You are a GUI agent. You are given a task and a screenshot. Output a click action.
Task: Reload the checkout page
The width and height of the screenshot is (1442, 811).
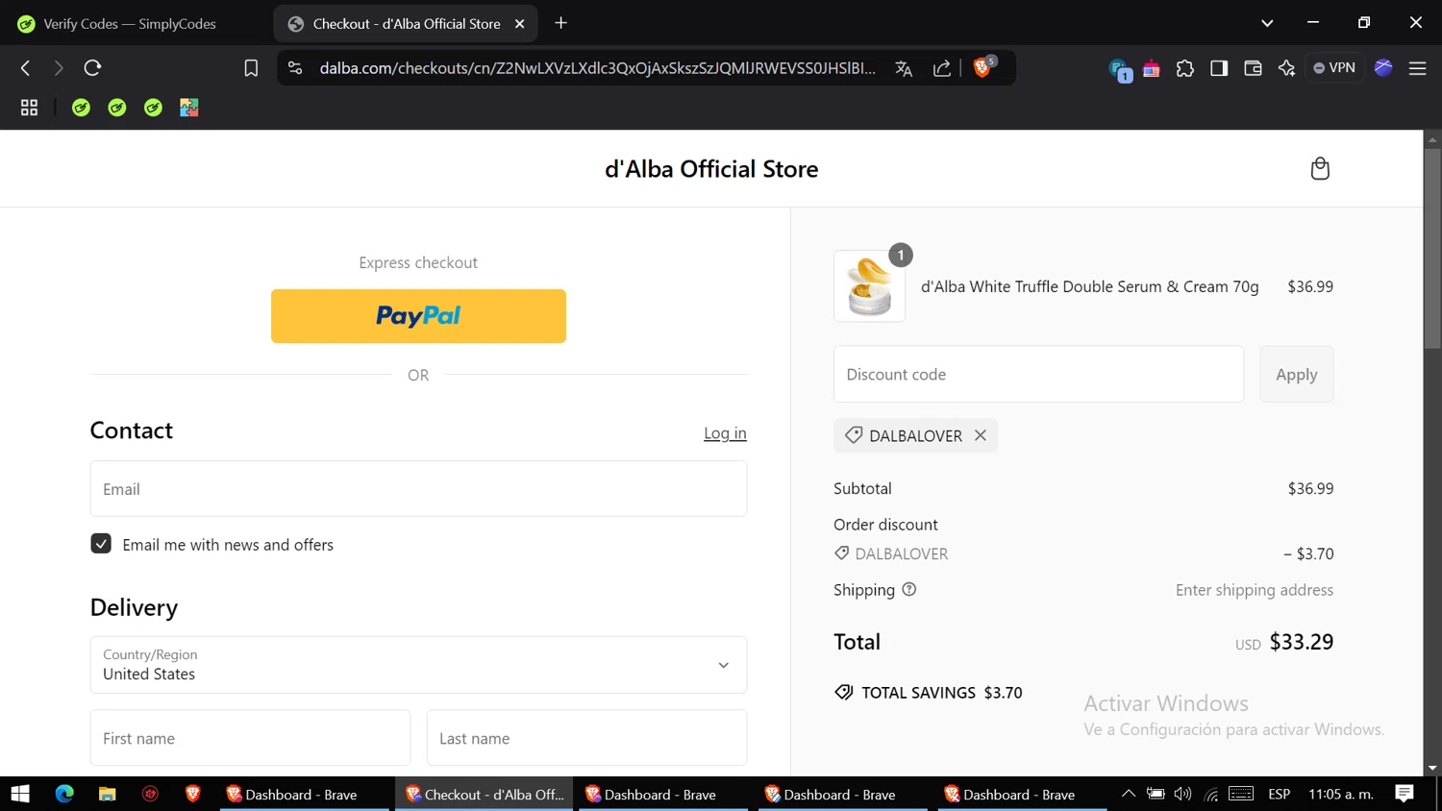point(92,68)
